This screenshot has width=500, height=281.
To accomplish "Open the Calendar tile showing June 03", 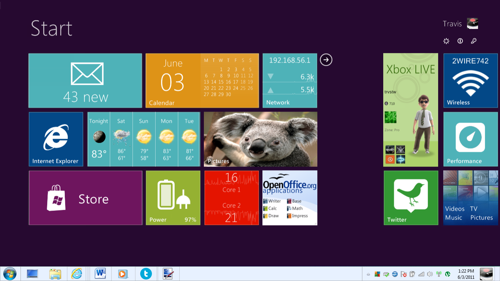I will pyautogui.click(x=202, y=80).
